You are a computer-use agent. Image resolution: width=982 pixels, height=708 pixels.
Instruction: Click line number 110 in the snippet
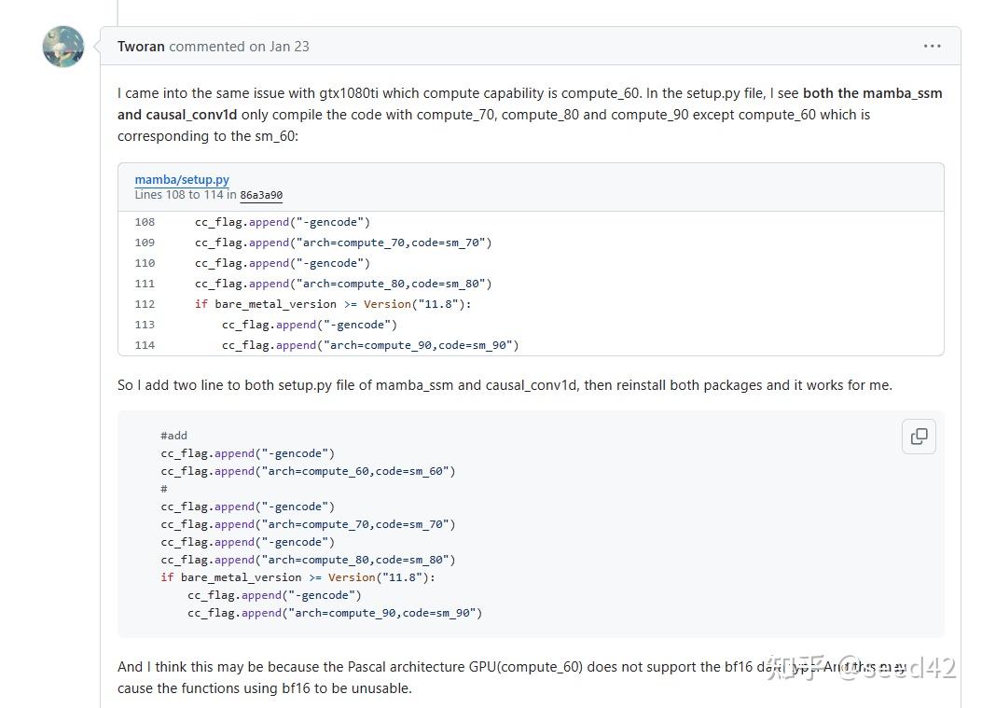(x=145, y=263)
